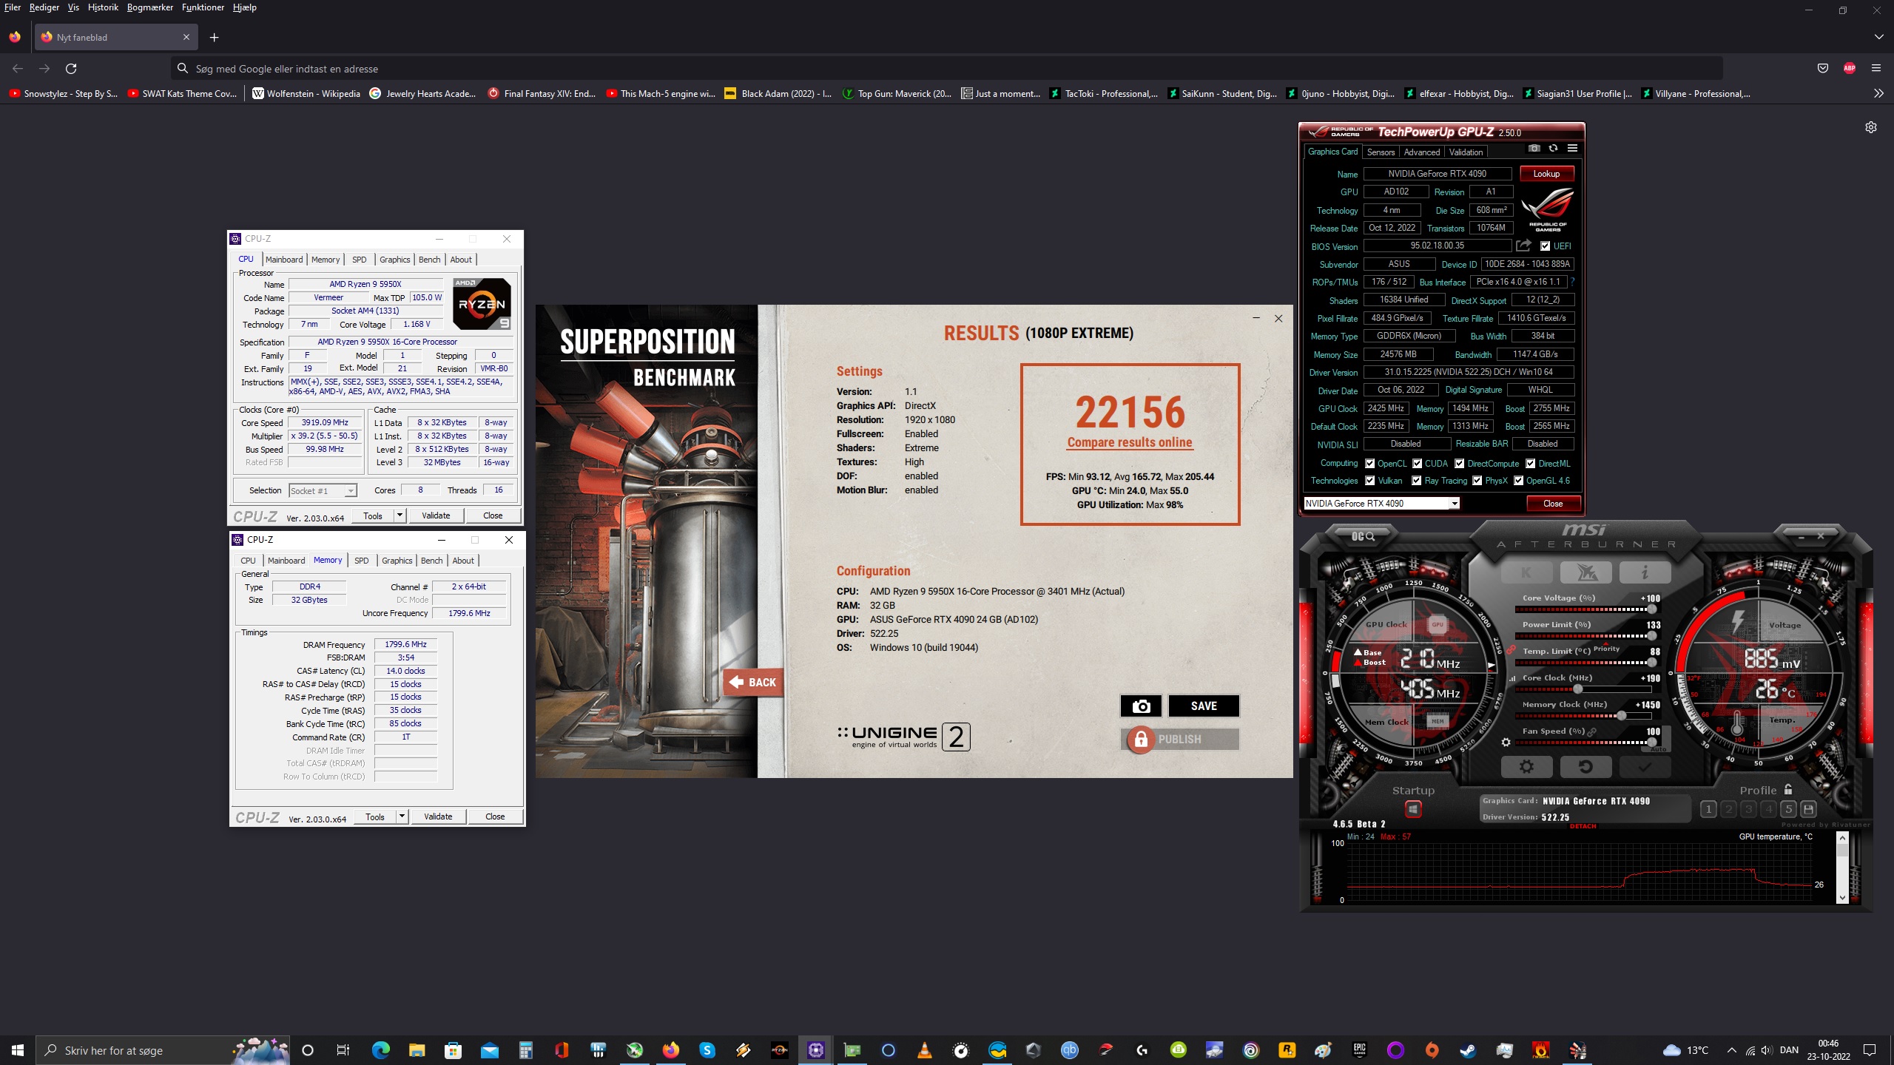The image size is (1894, 1065).
Task: Click SAVE in Superposition results
Action: (x=1204, y=706)
